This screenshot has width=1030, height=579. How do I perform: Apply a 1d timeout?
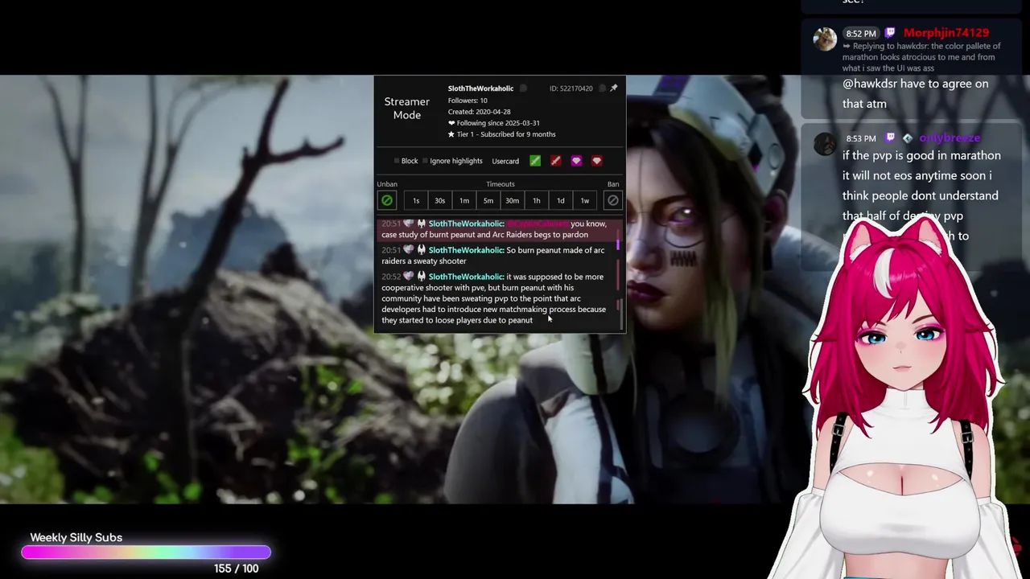(x=561, y=200)
